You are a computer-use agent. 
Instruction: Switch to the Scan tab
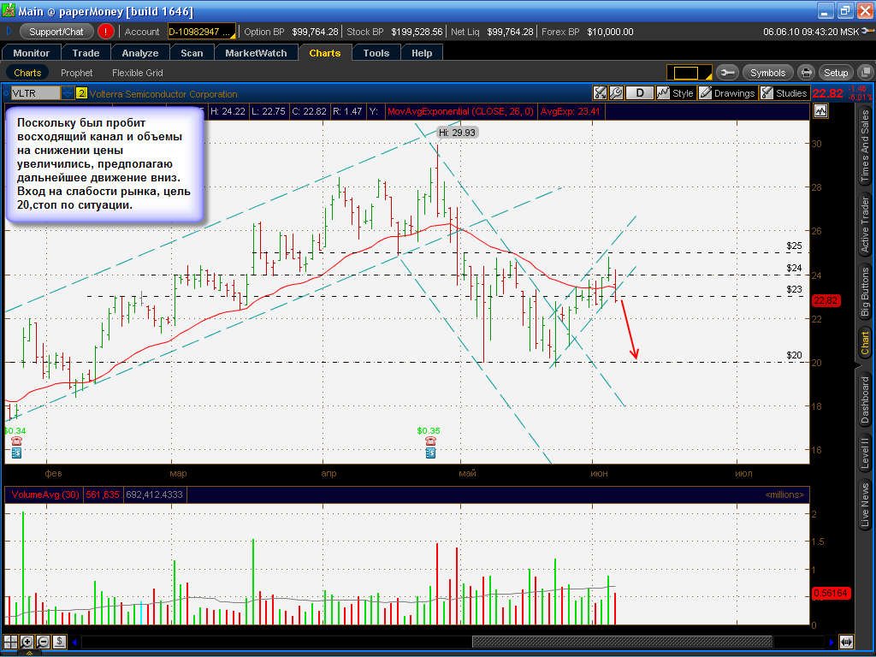192,53
